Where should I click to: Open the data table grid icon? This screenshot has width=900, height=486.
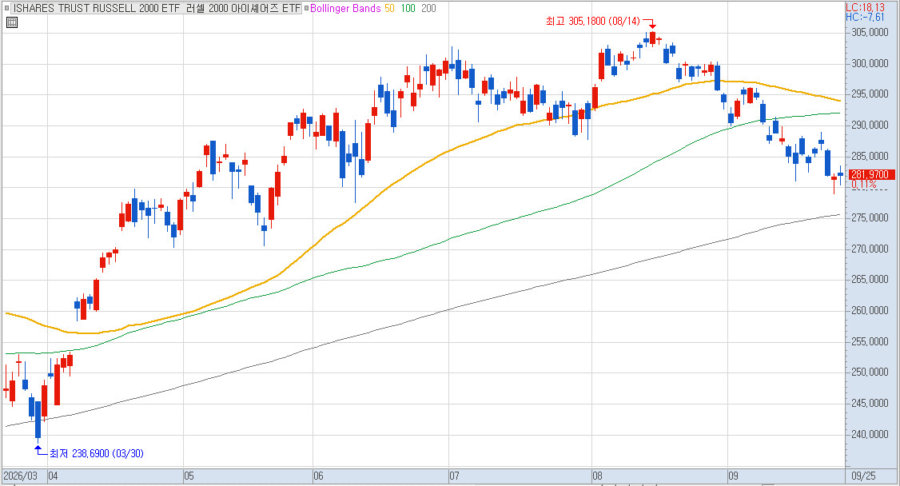click(12, 22)
